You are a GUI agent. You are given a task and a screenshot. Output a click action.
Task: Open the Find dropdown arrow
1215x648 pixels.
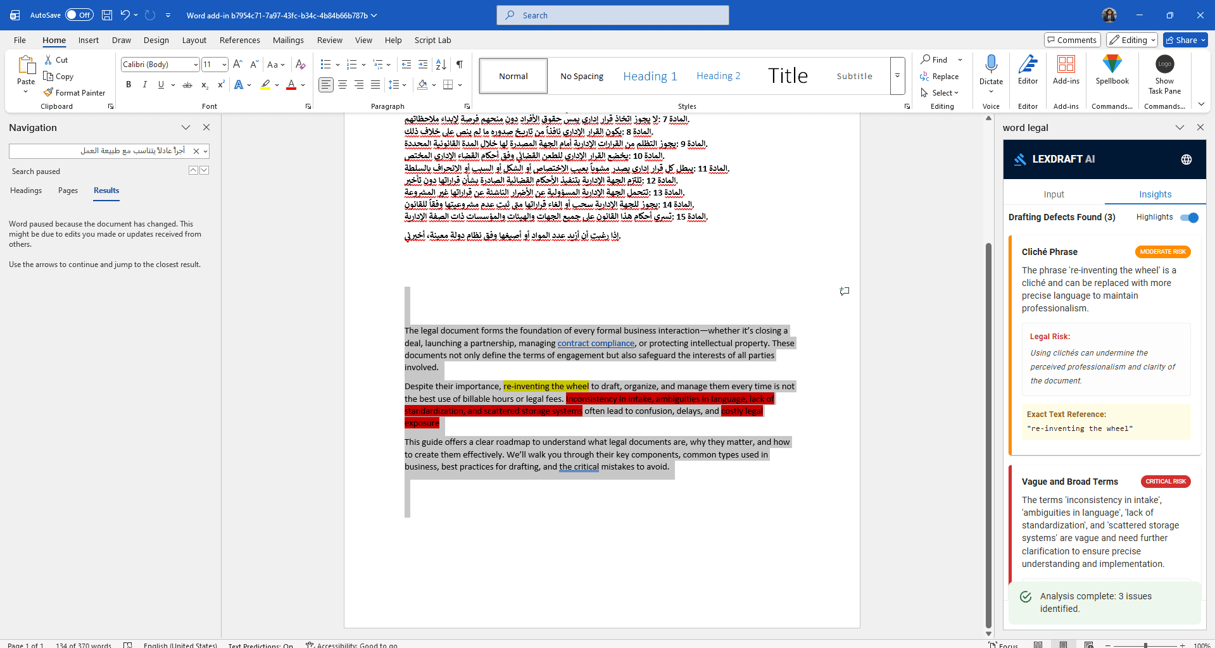(960, 59)
